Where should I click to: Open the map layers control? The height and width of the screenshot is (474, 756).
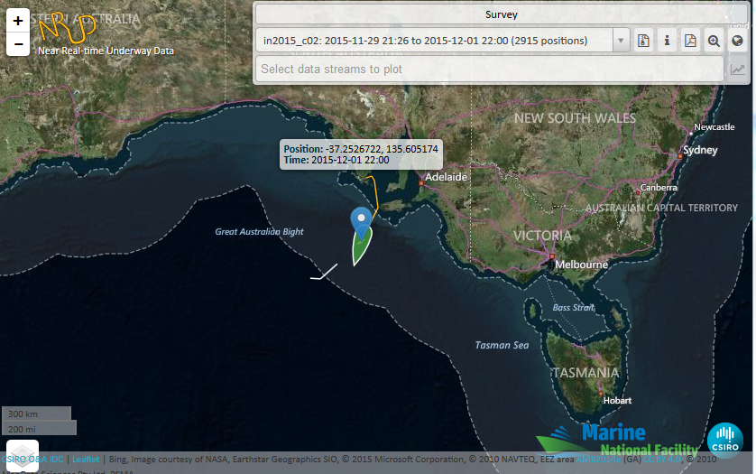click(x=23, y=455)
